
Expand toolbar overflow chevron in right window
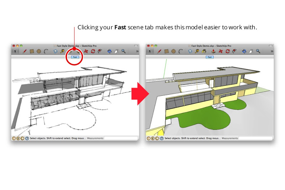point(272,51)
